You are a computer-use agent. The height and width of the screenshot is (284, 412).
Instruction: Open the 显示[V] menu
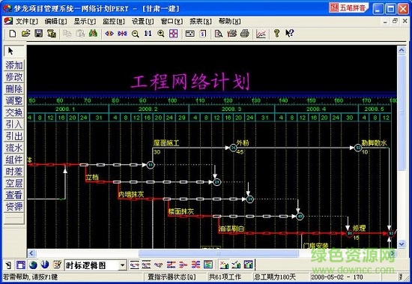(85, 21)
